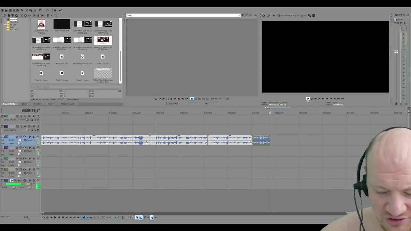
Task: Open the Media Generators tab
Action: (x=68, y=104)
